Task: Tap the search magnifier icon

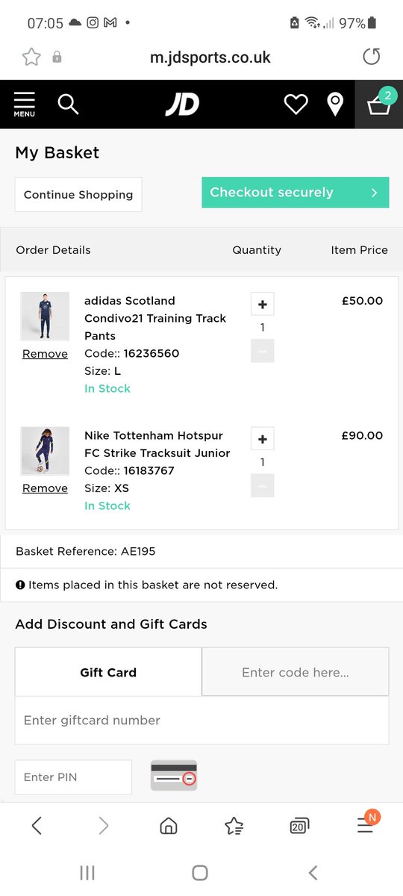Action: pyautogui.click(x=68, y=105)
